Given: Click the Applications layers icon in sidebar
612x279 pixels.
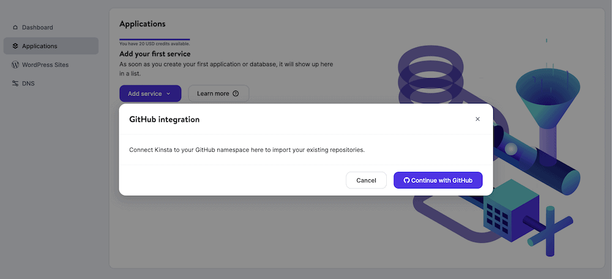Looking at the screenshot, I should [15, 46].
